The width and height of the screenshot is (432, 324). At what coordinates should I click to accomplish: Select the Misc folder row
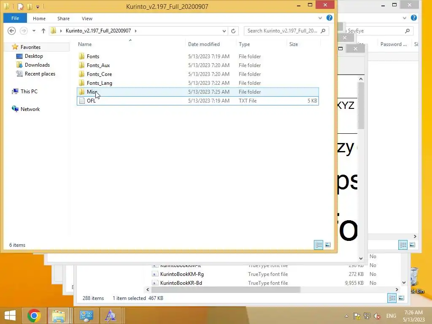(198, 92)
